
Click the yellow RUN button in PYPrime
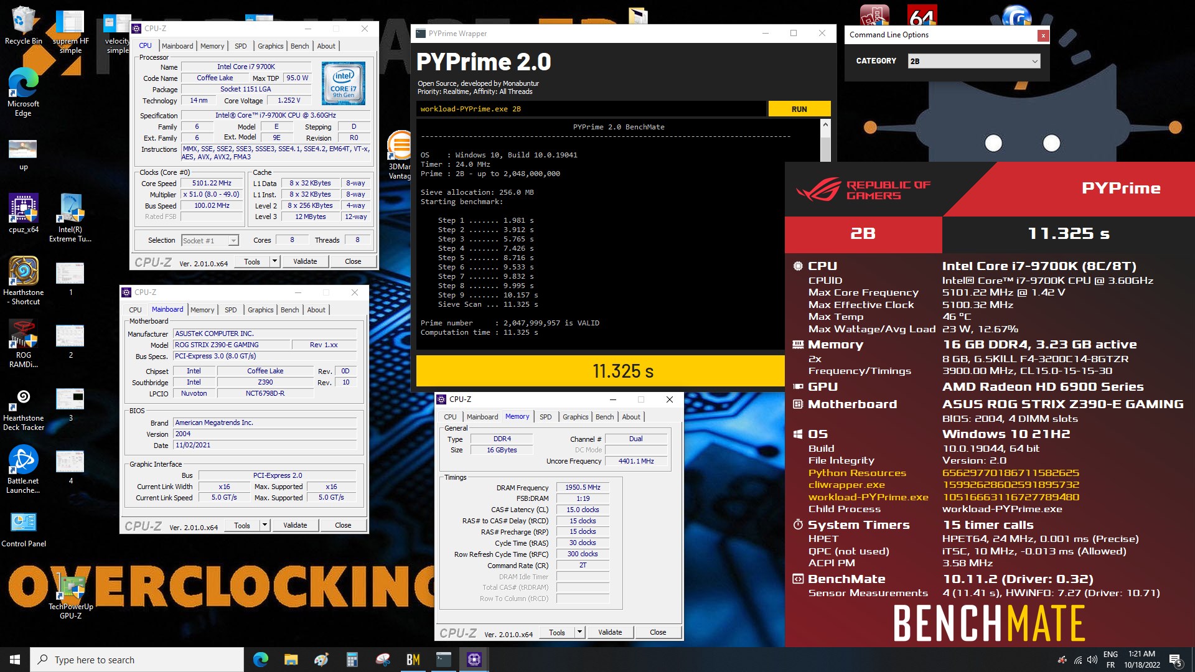tap(799, 109)
